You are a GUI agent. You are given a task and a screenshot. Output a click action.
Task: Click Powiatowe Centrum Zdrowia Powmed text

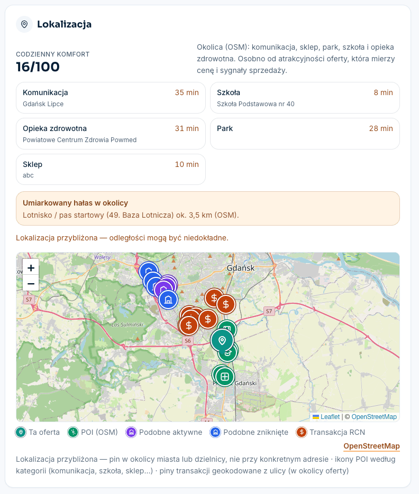click(79, 140)
